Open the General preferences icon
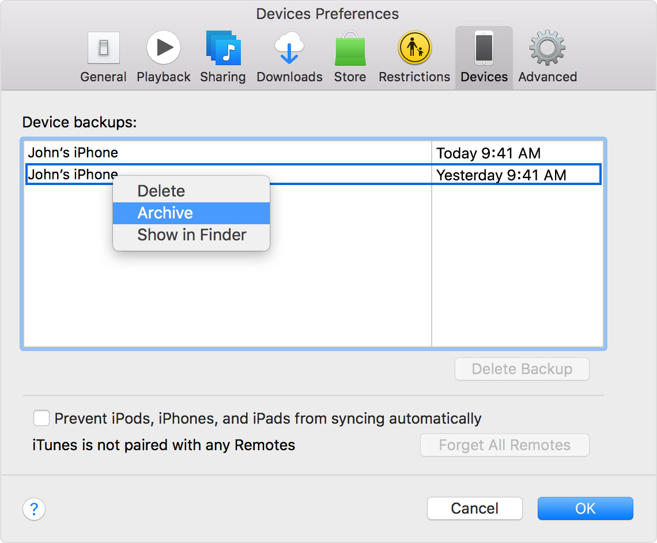This screenshot has height=543, width=657. click(103, 48)
